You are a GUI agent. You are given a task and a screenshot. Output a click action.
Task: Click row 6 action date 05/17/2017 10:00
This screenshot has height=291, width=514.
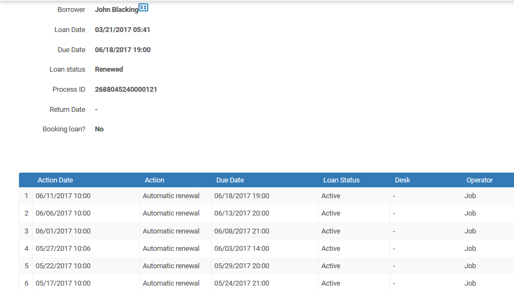[x=63, y=283]
